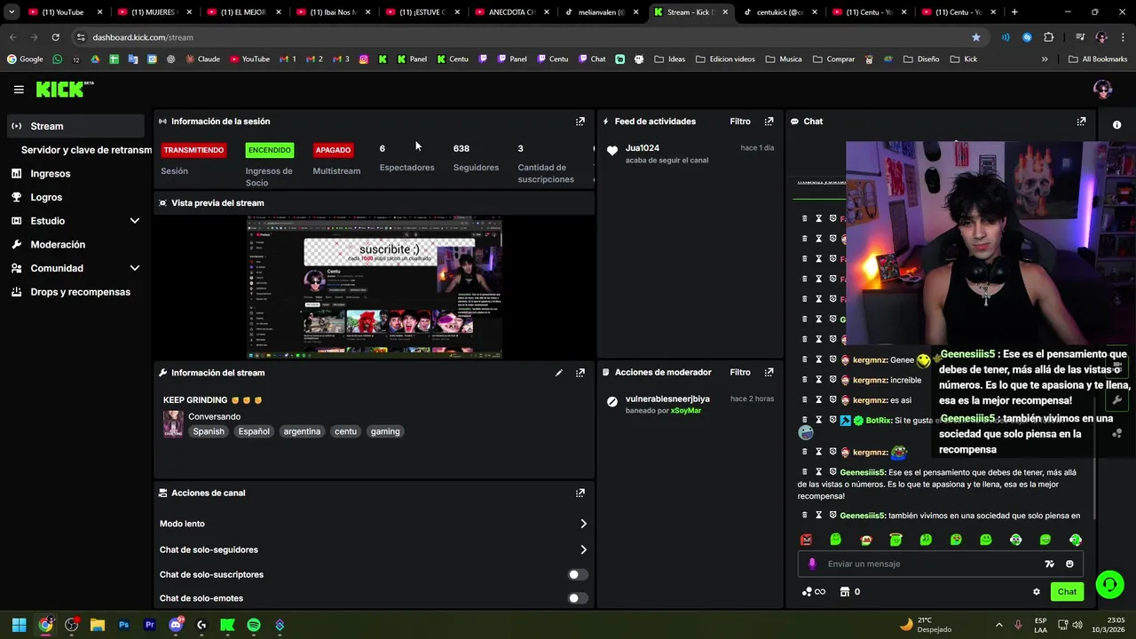This screenshot has height=639, width=1136.
Task: Open Filtro in Acciones de moderador
Action: [x=740, y=373]
